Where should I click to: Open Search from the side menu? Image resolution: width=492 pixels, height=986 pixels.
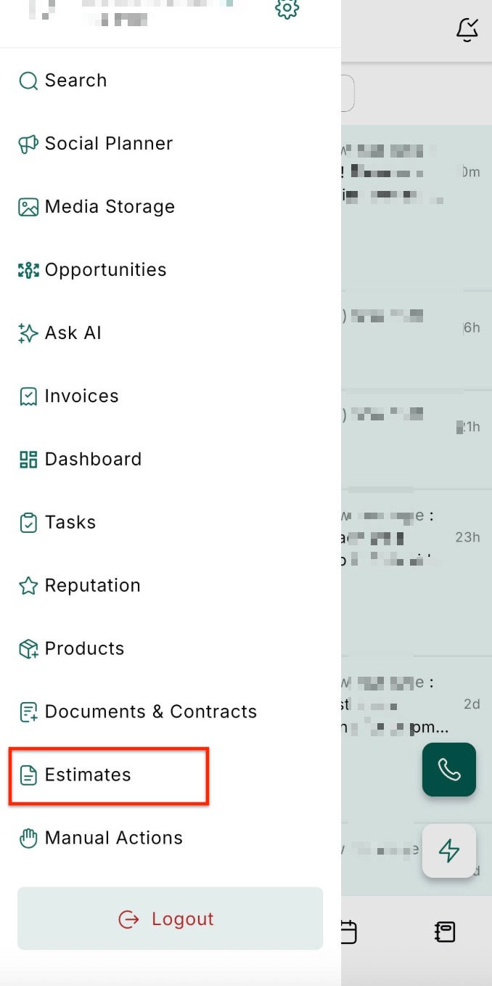[75, 81]
